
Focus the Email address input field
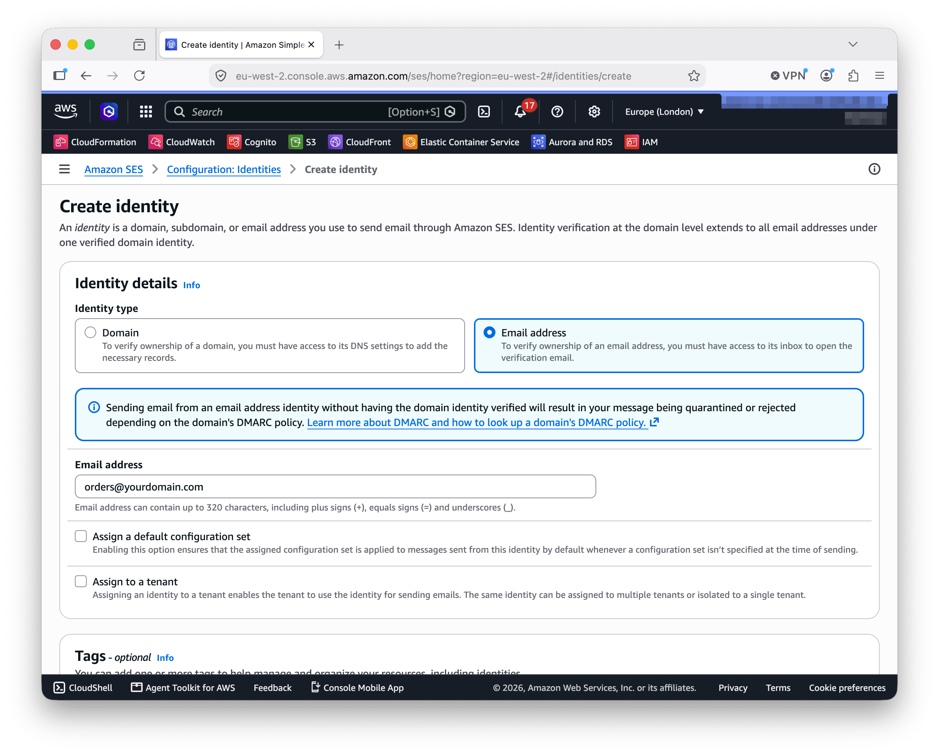click(x=335, y=486)
